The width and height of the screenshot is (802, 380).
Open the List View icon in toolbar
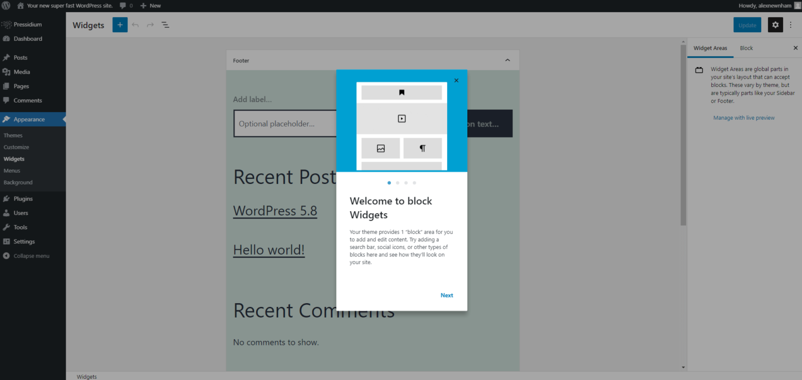point(165,25)
